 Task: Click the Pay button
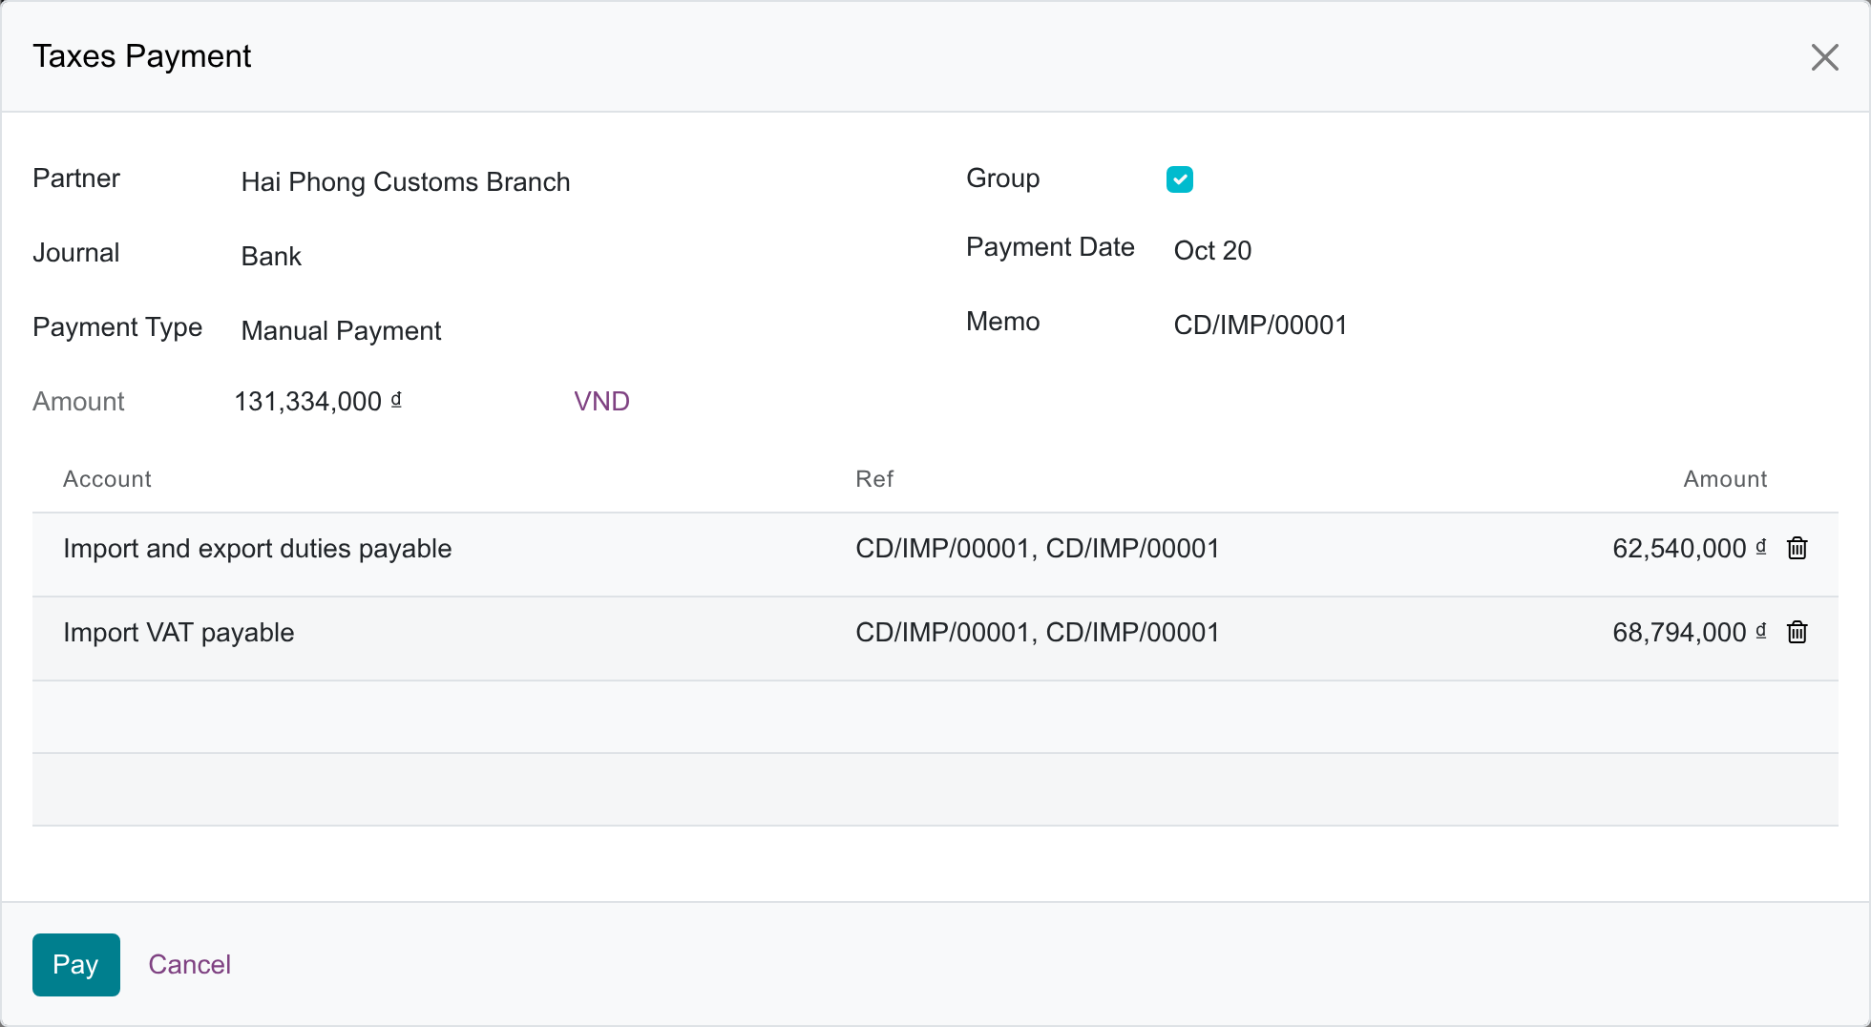click(x=76, y=965)
